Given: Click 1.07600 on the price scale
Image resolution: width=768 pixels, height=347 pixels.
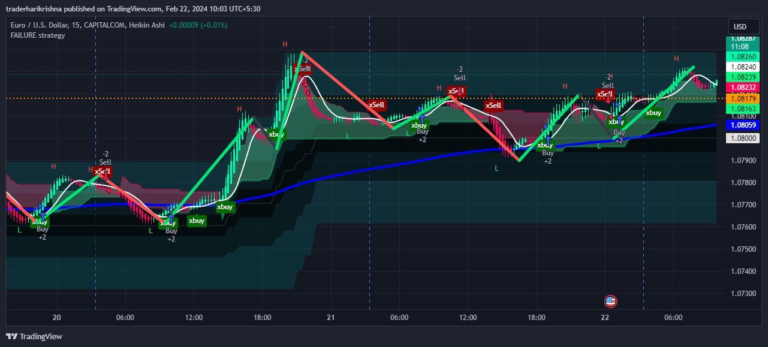Looking at the screenshot, I should click(743, 227).
